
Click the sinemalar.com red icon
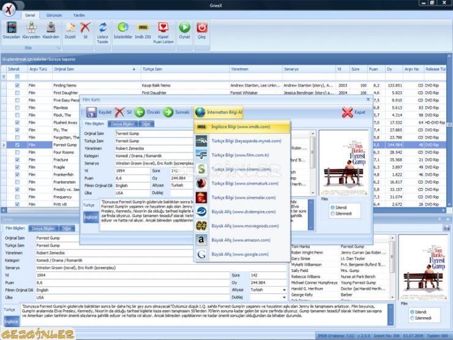(x=201, y=198)
